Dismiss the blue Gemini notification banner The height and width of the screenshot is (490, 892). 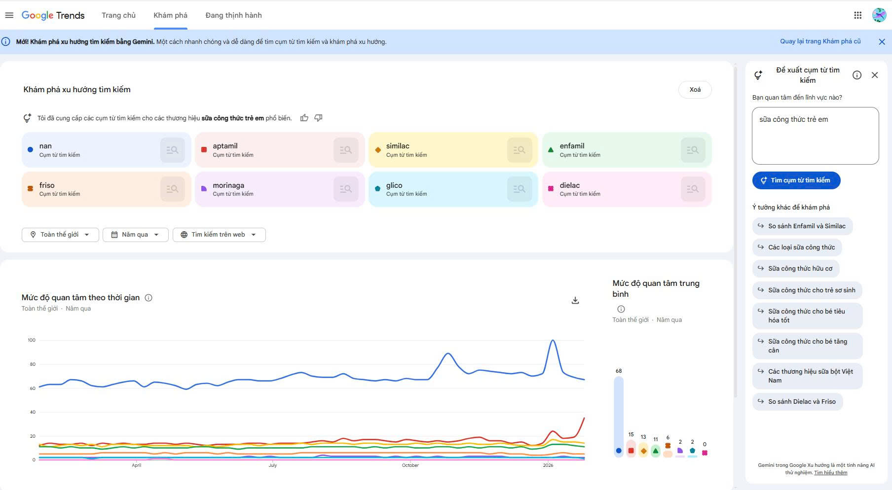tap(882, 42)
